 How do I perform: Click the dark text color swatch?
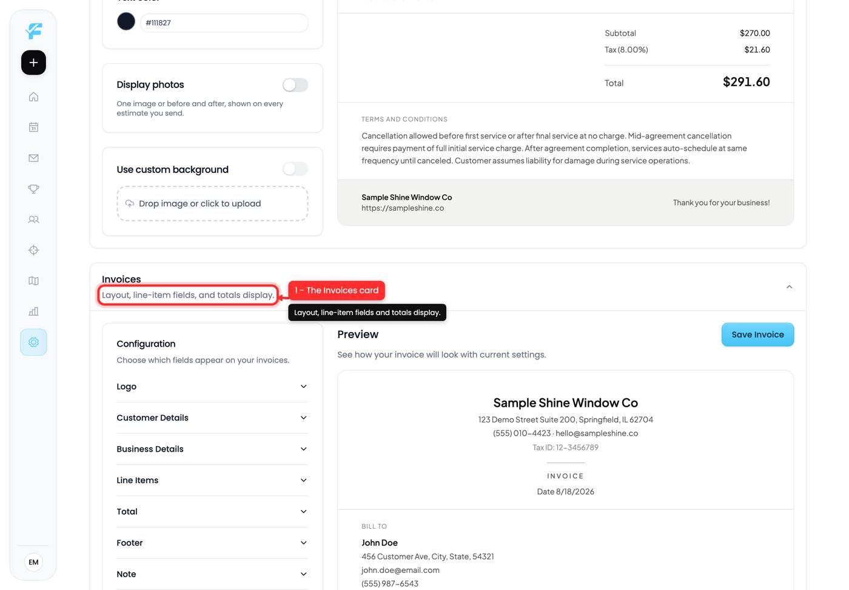(x=126, y=22)
